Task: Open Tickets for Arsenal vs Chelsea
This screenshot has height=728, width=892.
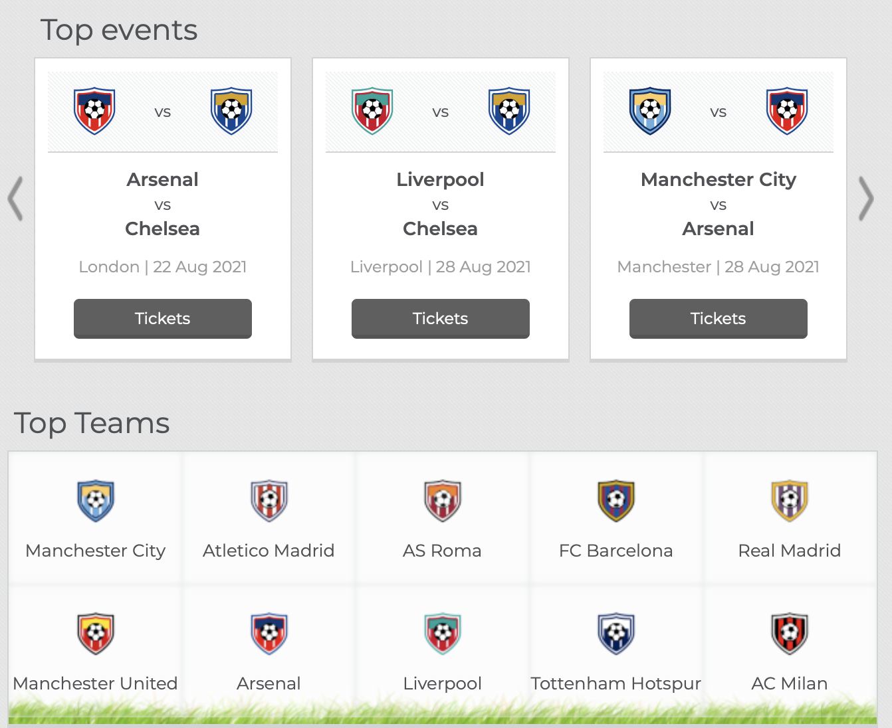Action: point(163,319)
